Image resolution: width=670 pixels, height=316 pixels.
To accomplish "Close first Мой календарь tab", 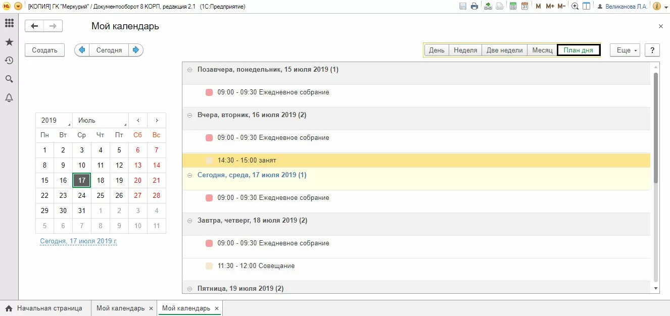I will click(151, 308).
